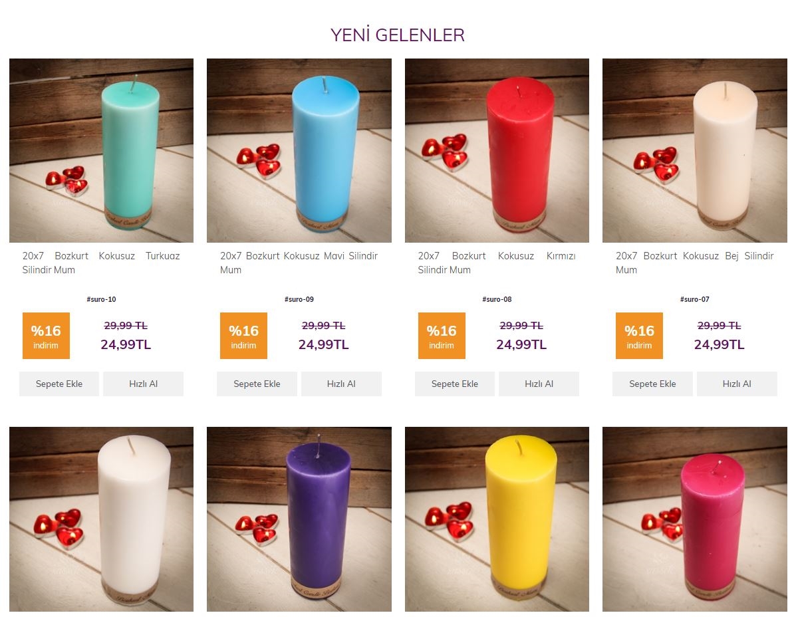Open the red candle product image
Screen dimensions: 794x617
497,150
